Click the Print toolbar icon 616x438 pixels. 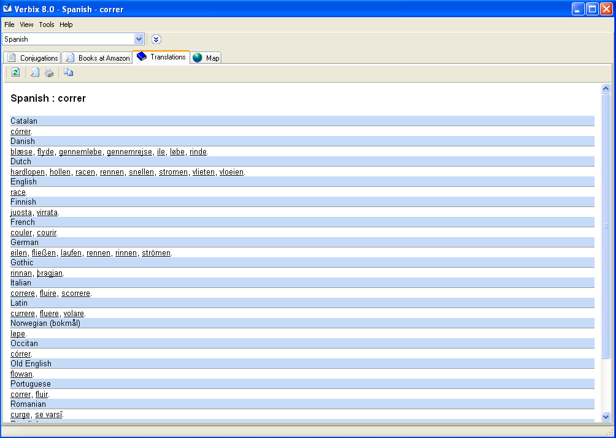49,72
